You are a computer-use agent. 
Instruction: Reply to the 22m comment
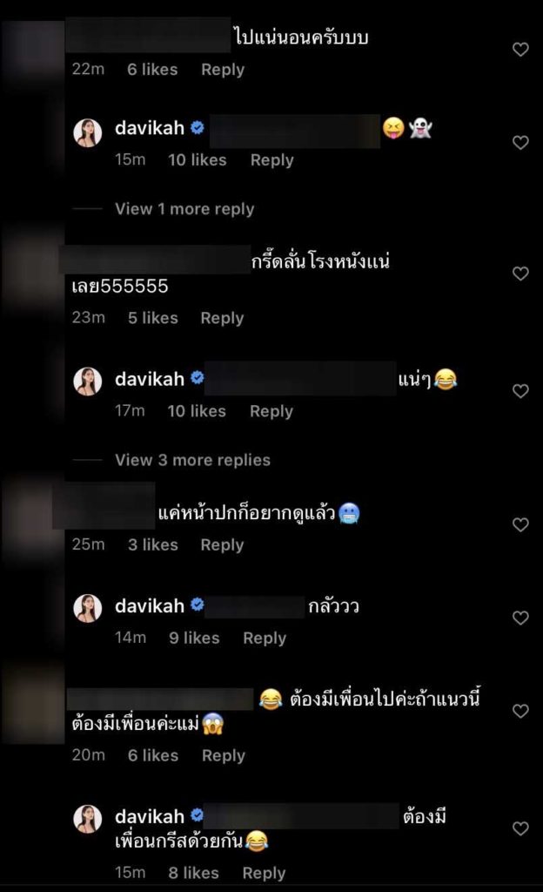tap(223, 70)
